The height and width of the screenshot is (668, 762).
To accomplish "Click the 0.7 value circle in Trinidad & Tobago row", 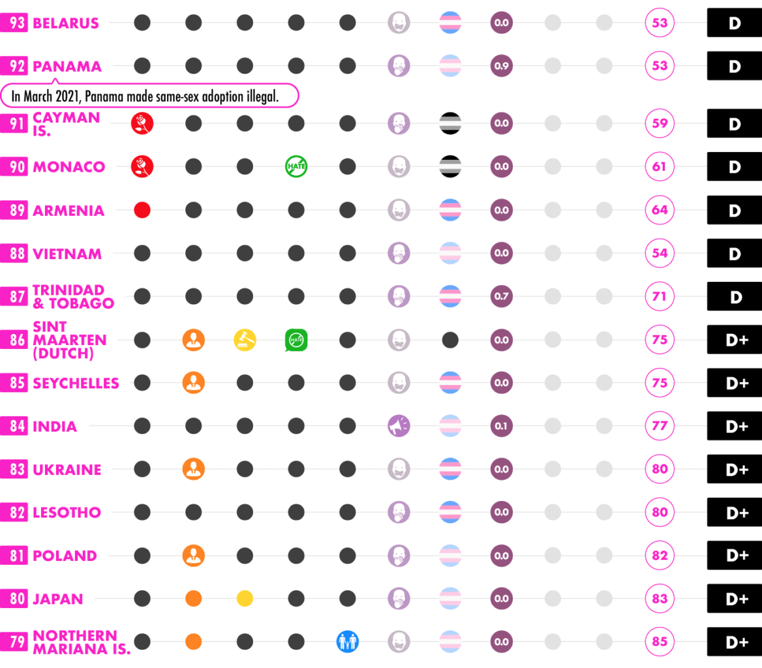I will pos(502,296).
